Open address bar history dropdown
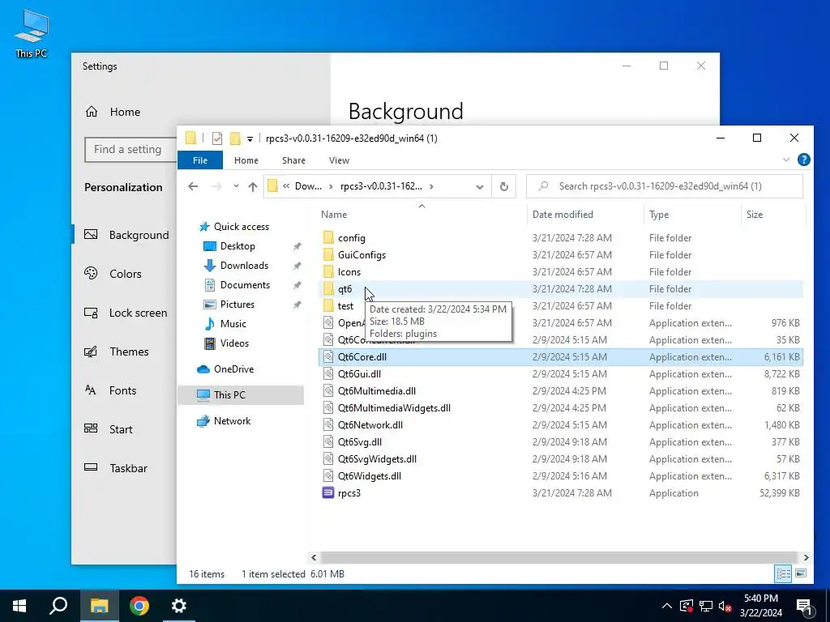Viewport: 830px width, 622px height. pos(480,187)
